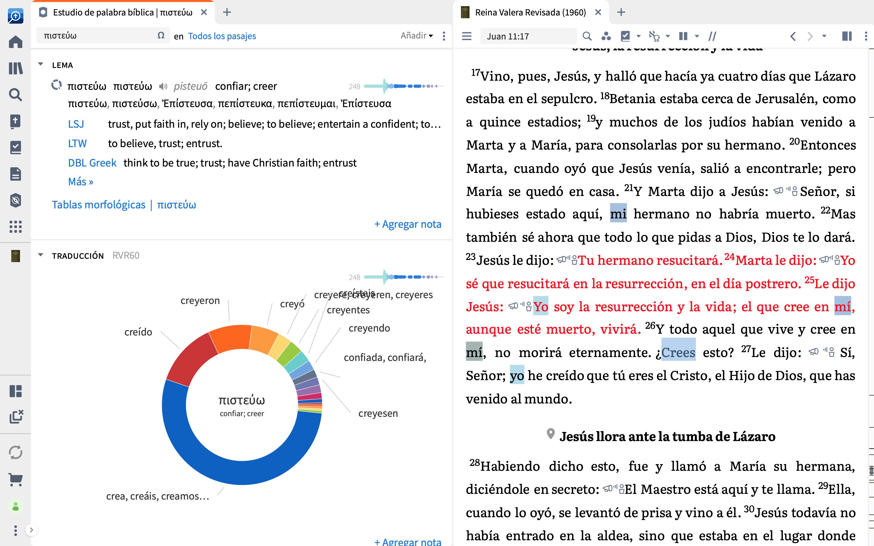Open the Bible contents hamburger menu
Image resolution: width=874 pixels, height=546 pixels.
coord(467,36)
